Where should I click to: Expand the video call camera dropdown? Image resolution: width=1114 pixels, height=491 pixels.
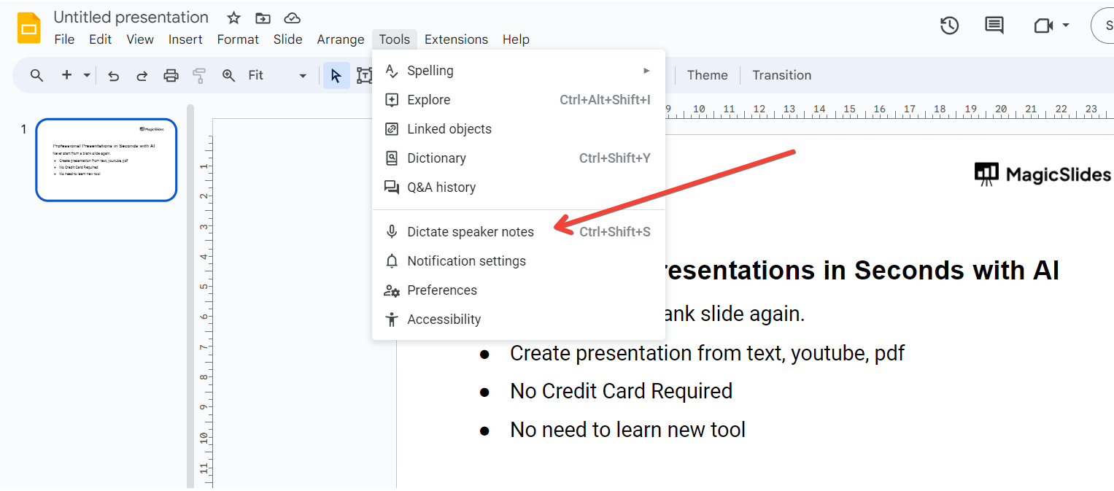pos(1065,26)
